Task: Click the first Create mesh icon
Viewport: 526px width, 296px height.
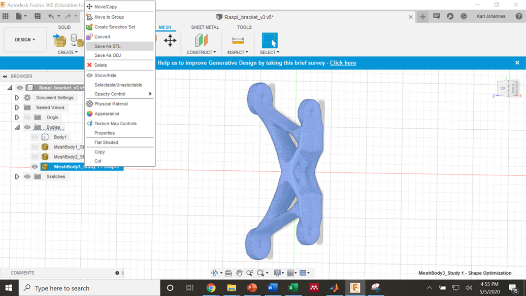Action: [60, 41]
